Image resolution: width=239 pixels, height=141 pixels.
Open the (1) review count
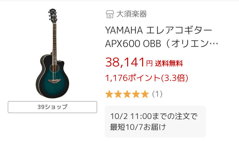point(157,94)
